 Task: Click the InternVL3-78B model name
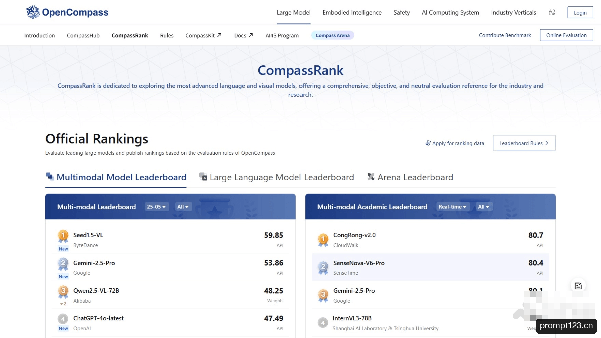[x=352, y=318]
